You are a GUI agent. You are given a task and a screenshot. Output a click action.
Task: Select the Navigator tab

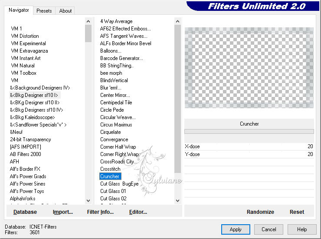pos(19,10)
